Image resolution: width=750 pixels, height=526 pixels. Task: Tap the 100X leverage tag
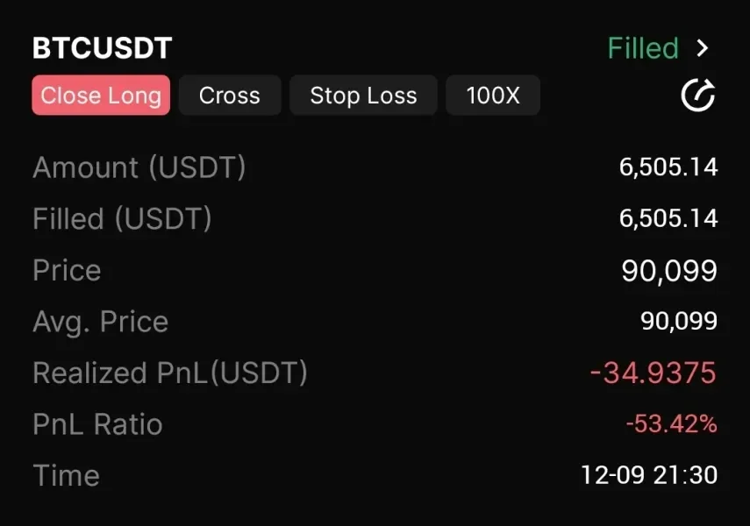coord(493,96)
